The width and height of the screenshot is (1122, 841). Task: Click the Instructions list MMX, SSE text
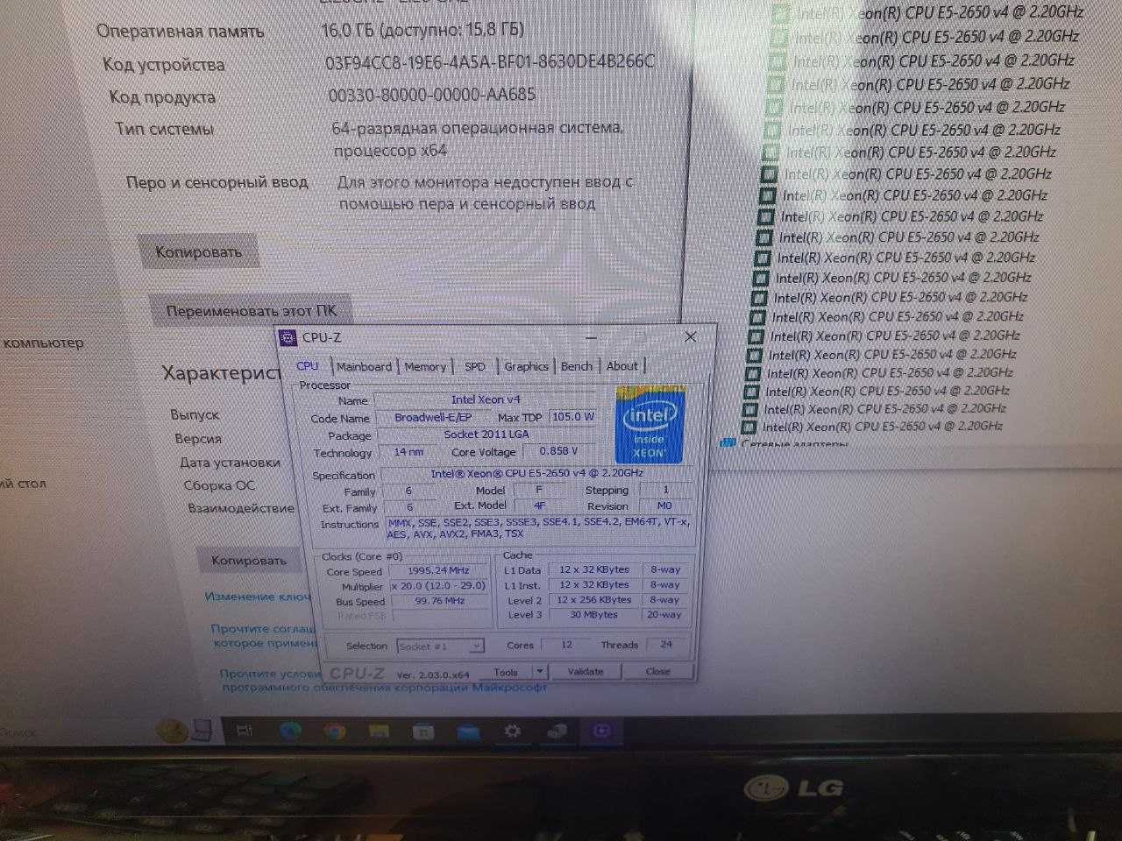538,527
